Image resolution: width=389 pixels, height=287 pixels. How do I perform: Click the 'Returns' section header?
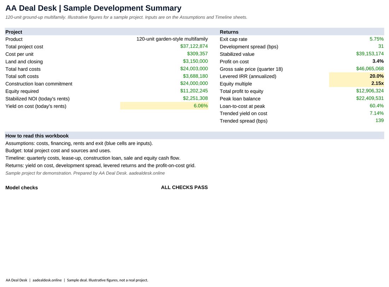(x=229, y=32)
